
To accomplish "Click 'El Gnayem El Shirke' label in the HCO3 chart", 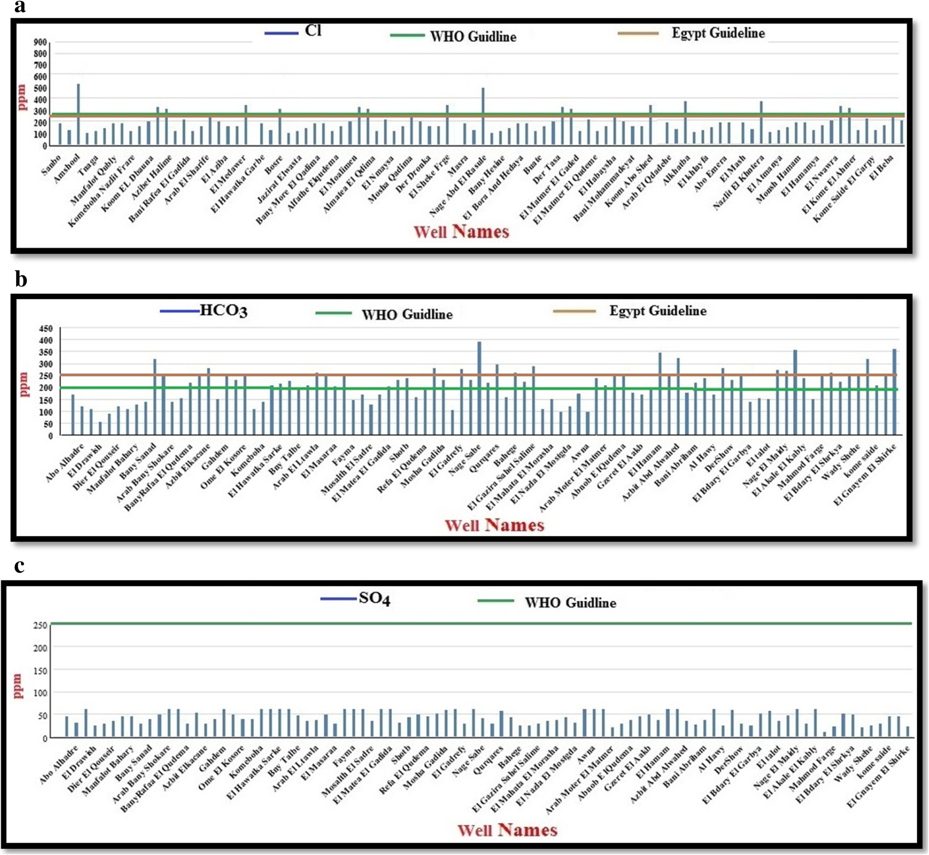I will click(865, 475).
